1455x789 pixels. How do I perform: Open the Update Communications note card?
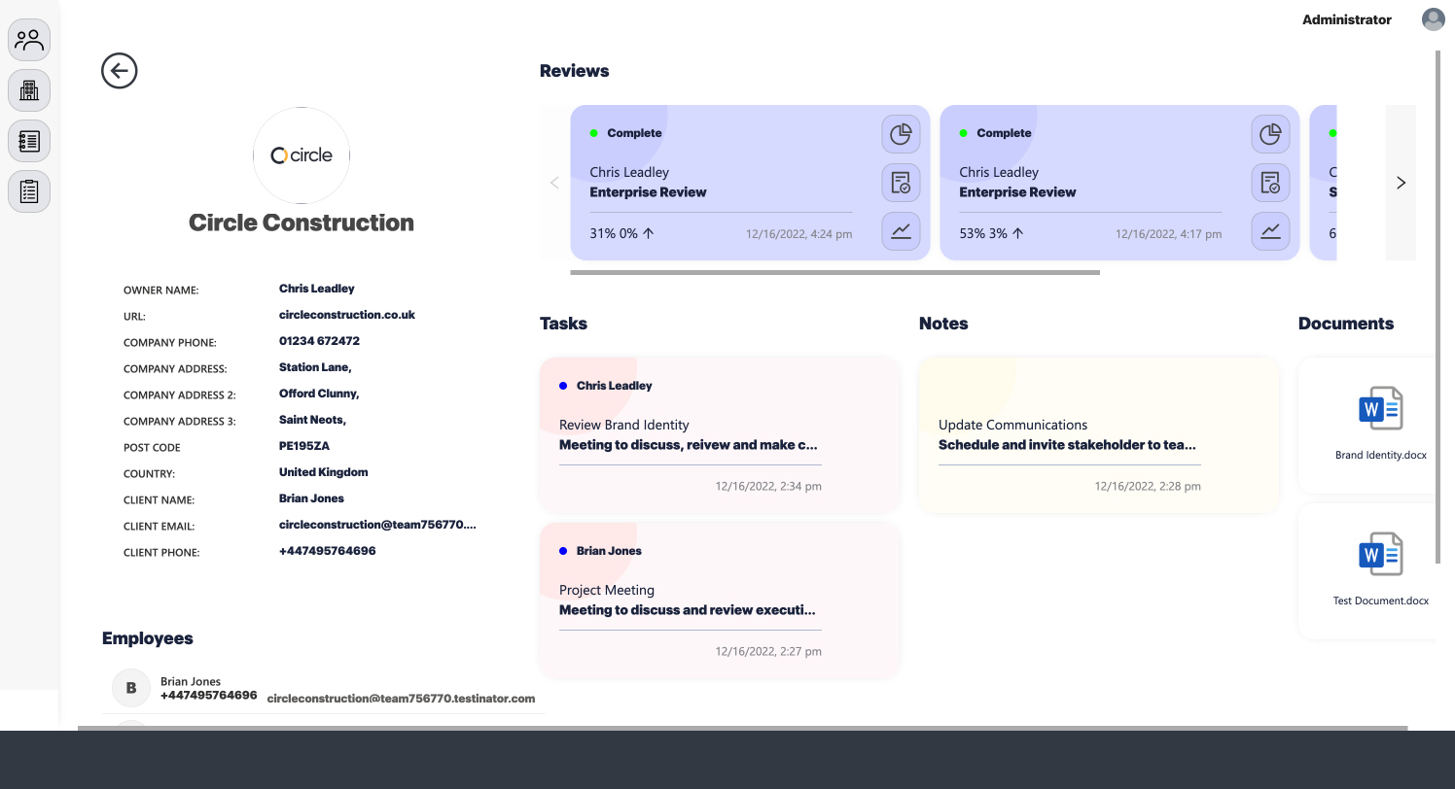click(1099, 435)
